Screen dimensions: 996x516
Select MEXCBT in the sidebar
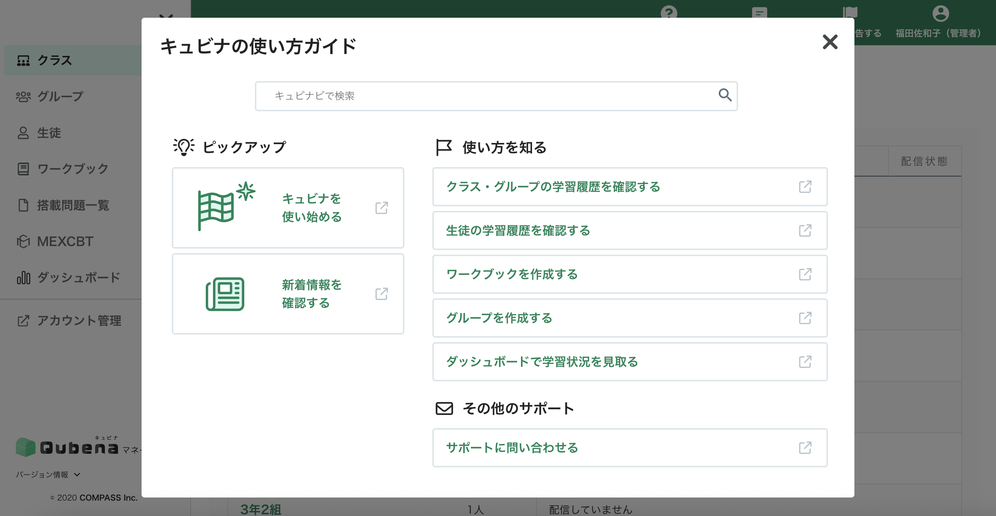point(73,241)
